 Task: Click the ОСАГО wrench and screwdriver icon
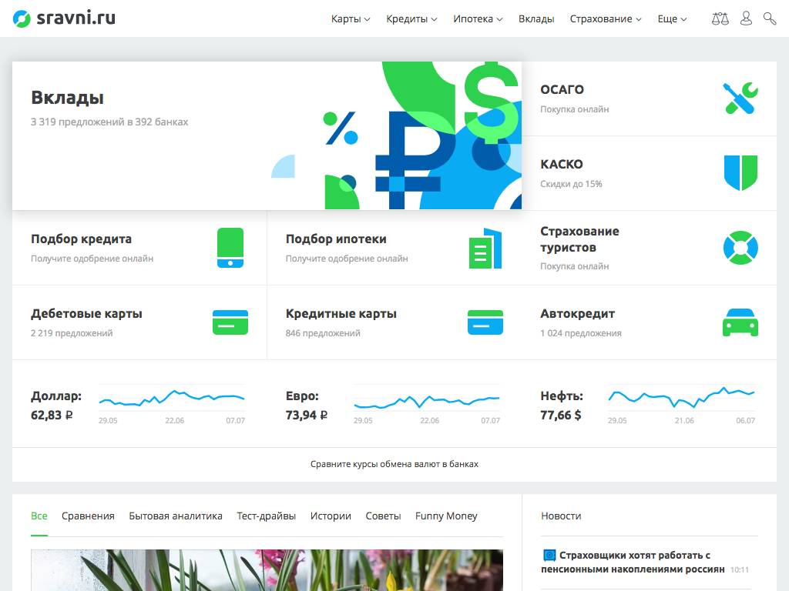tap(740, 98)
